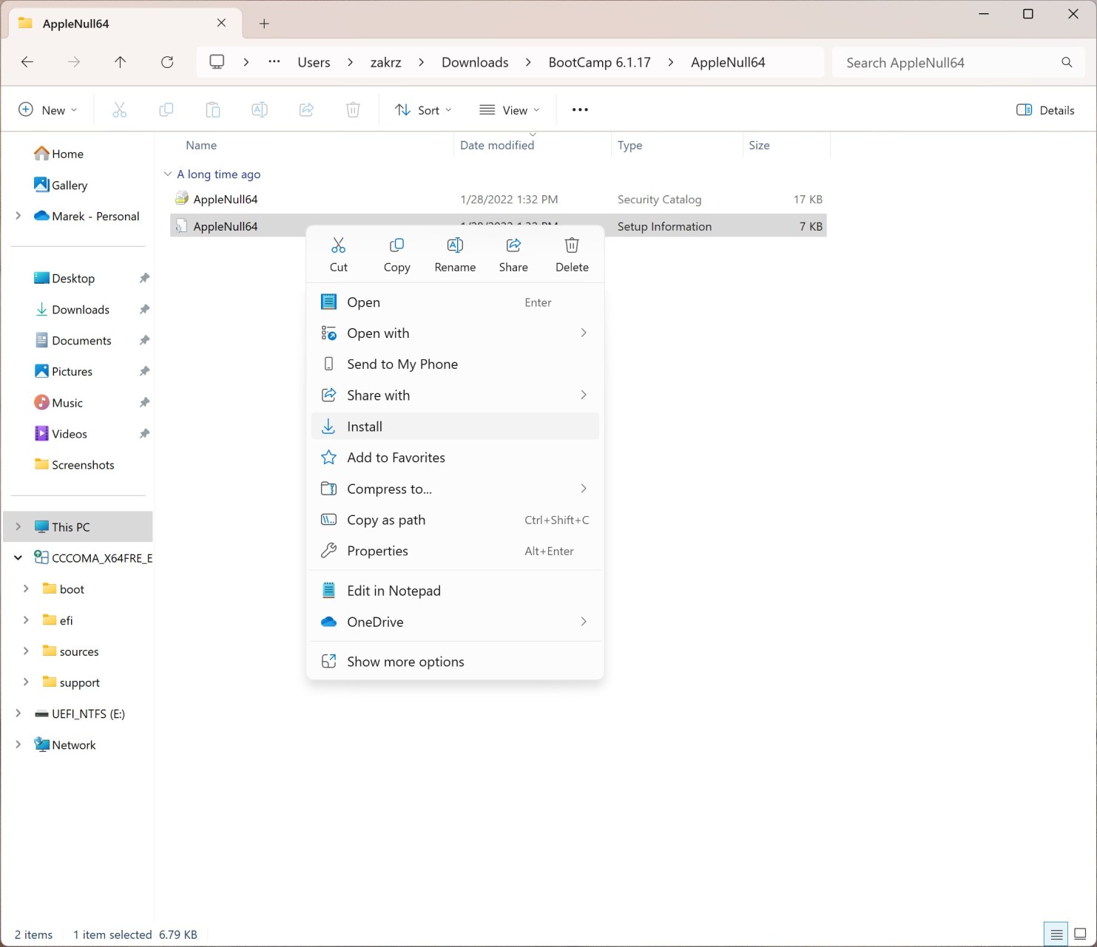Click the toolbar Copy icon

[x=166, y=110]
